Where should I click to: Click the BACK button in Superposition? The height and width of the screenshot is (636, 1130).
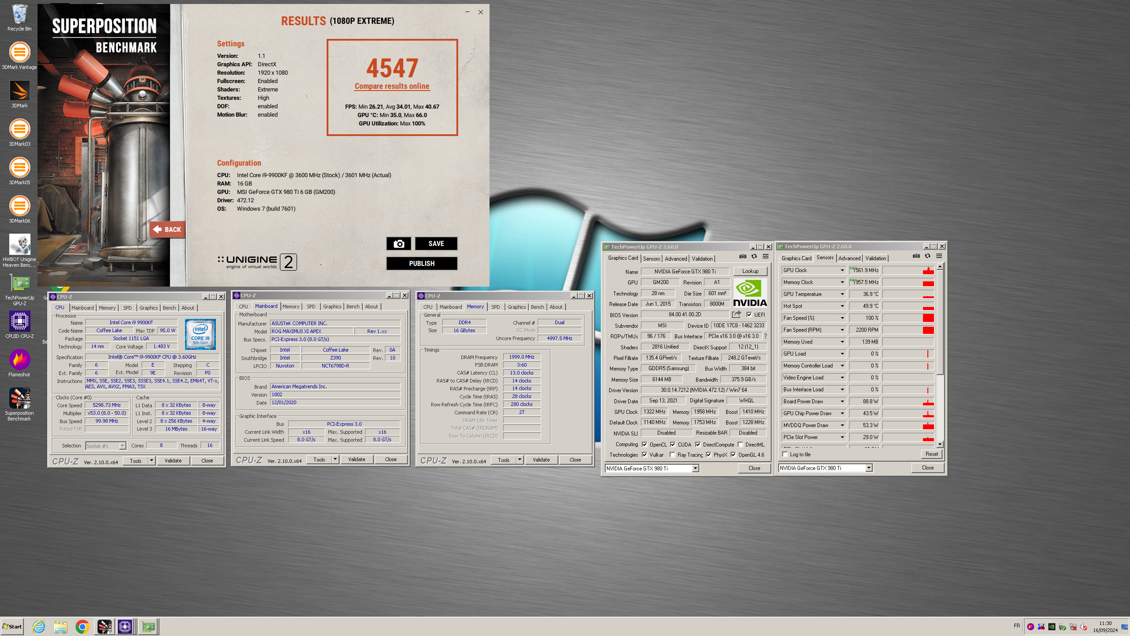click(x=167, y=230)
